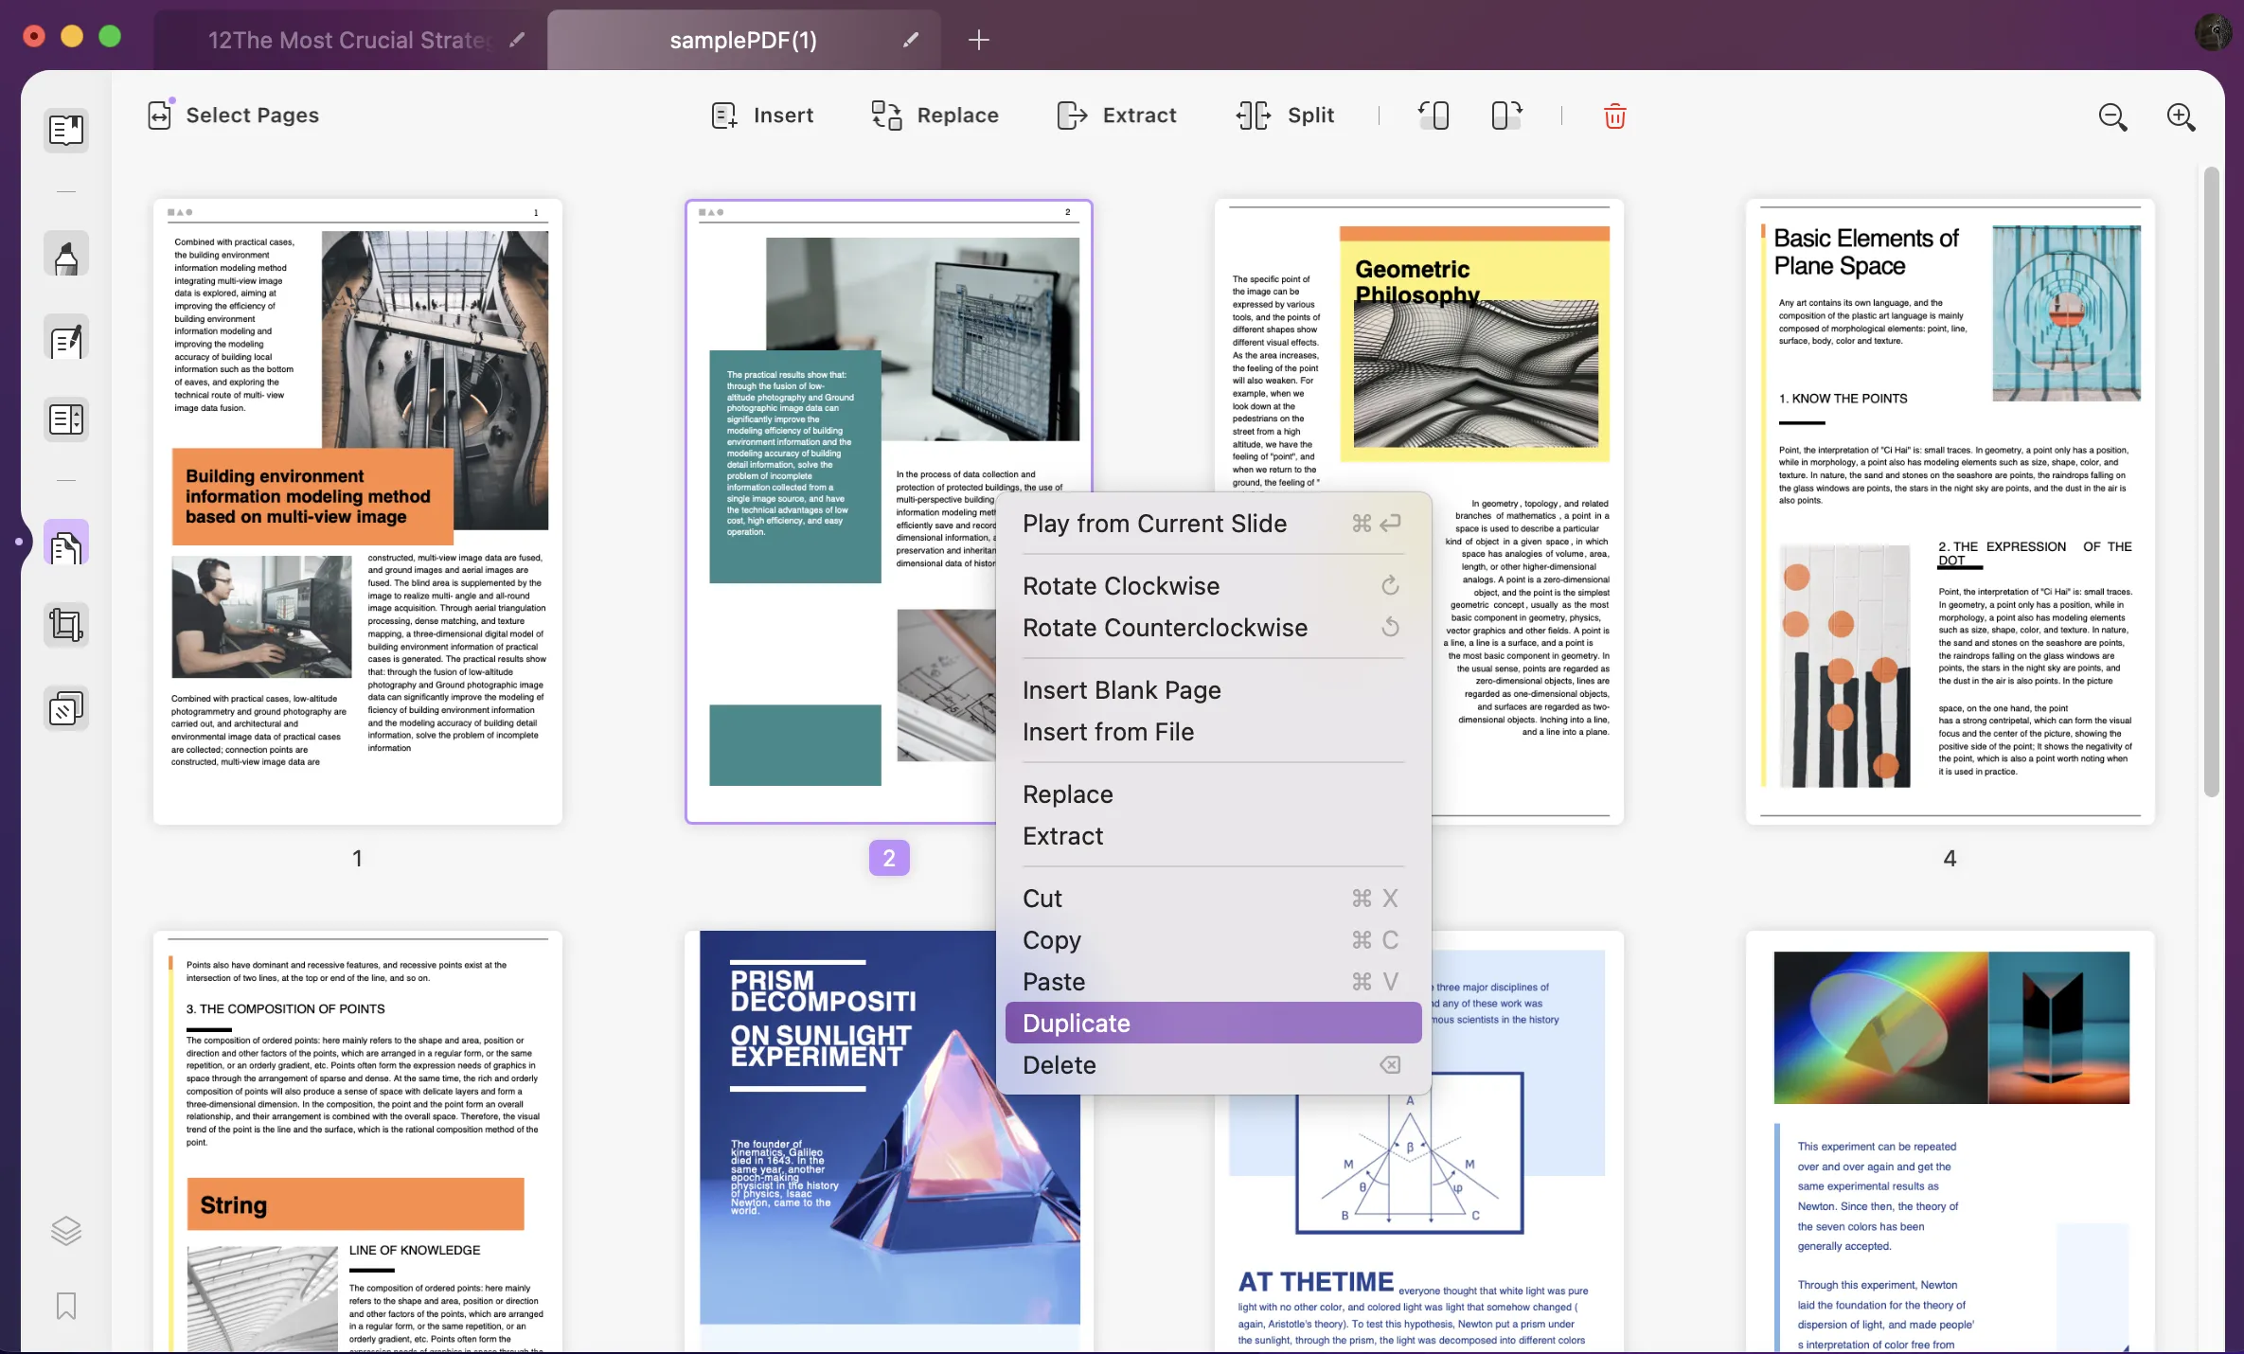
Task: Click Rotate Counterclockwise menu item
Action: (x=1164, y=627)
